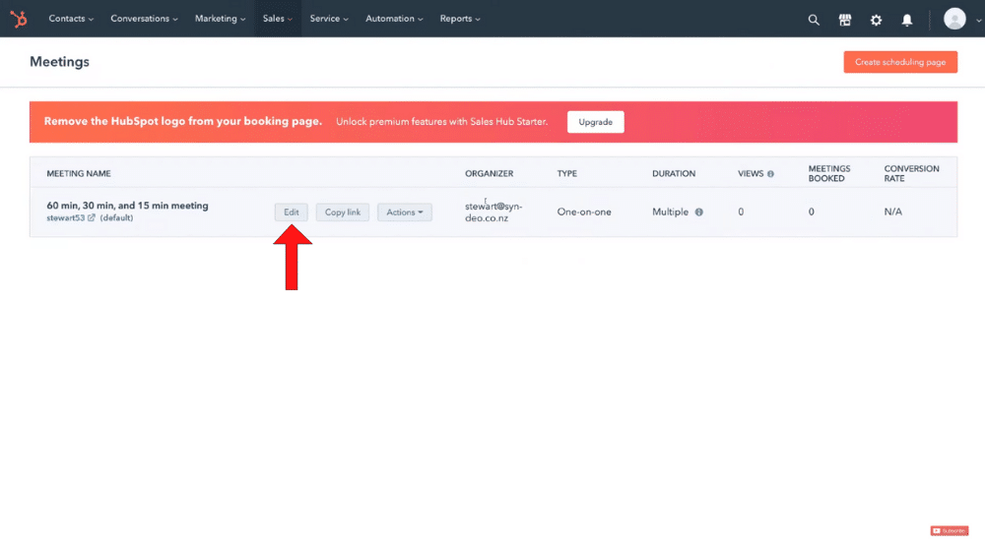
Task: Click the Edit button for the meeting
Action: (x=291, y=213)
